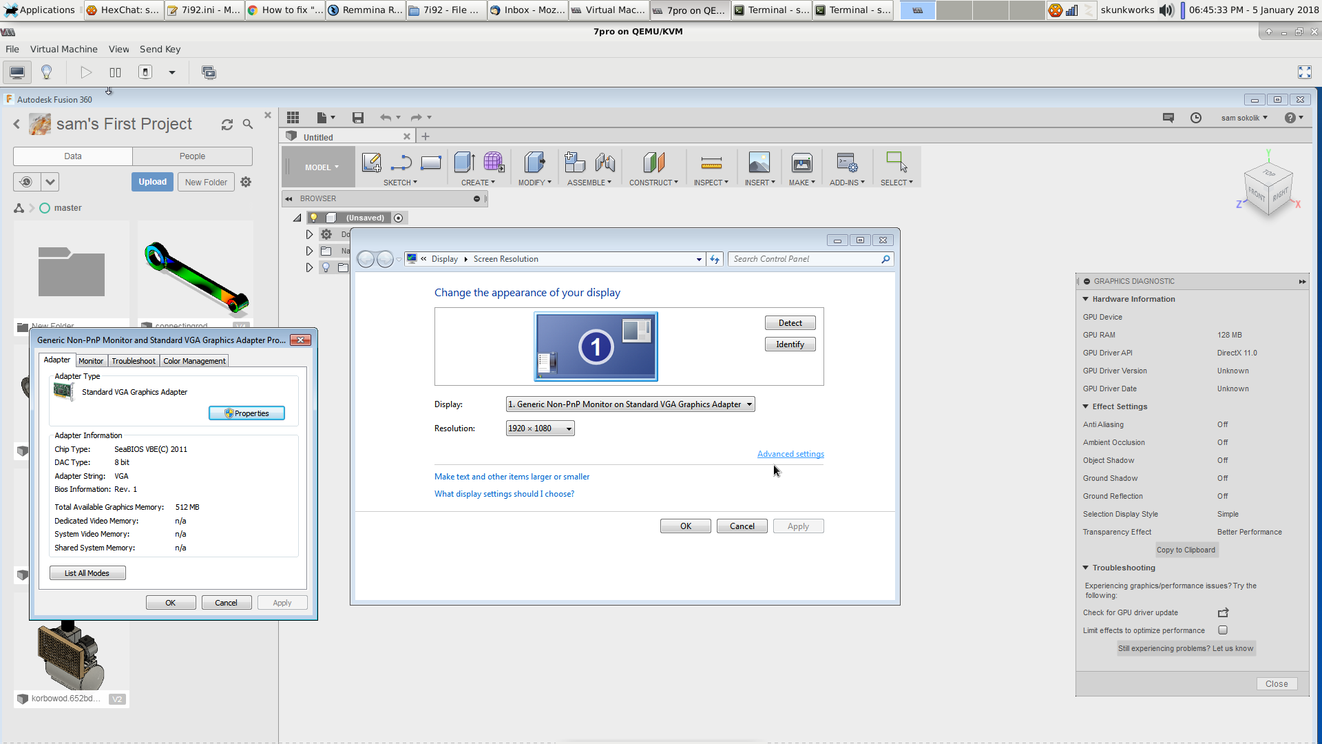Open the comments notification icon

click(1168, 118)
